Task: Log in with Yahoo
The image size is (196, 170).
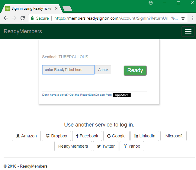Action: click(x=132, y=146)
